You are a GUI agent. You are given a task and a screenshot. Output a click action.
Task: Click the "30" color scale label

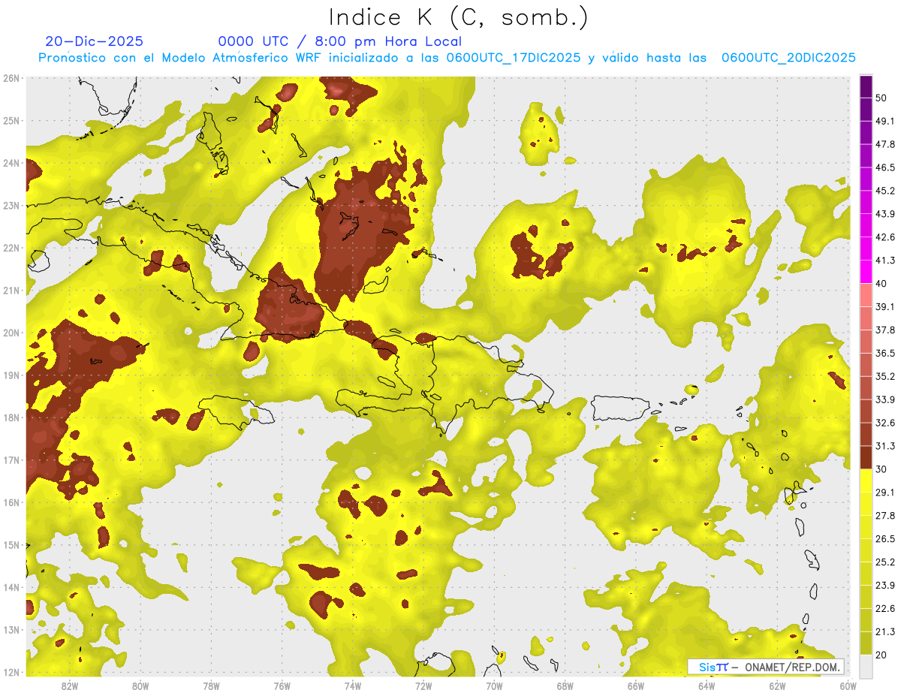pos(881,469)
